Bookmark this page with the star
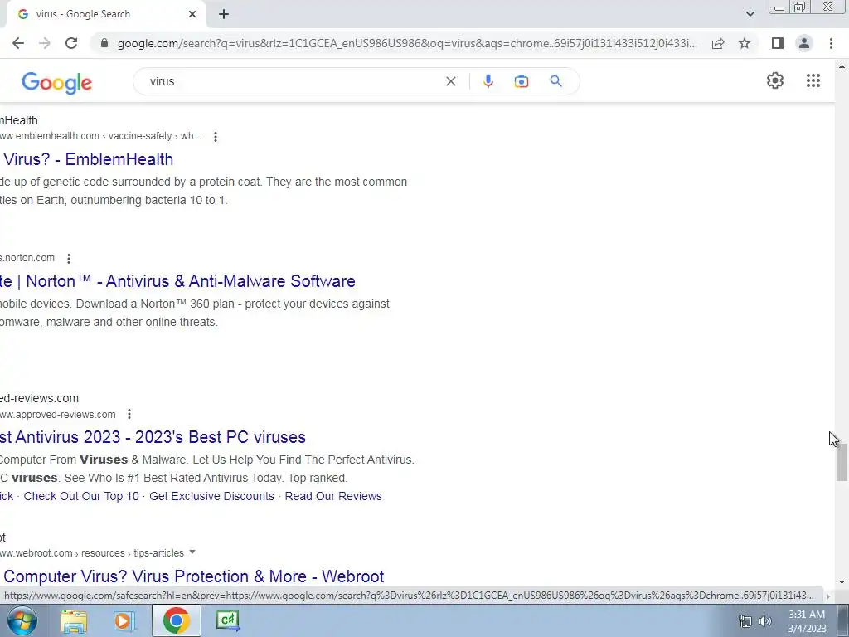This screenshot has width=849, height=637. tap(745, 43)
